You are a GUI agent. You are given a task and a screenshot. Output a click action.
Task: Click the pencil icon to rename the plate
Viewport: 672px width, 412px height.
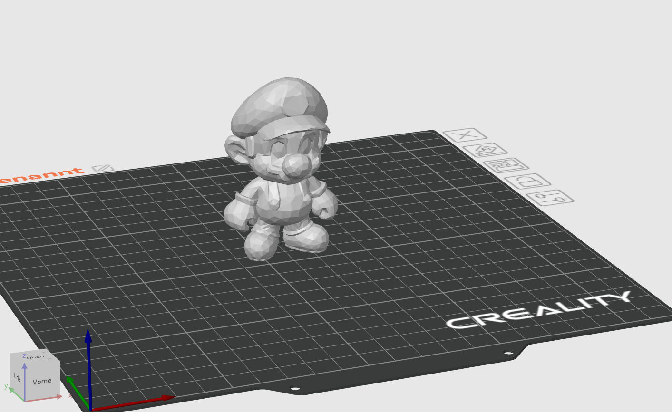pyautogui.click(x=103, y=168)
